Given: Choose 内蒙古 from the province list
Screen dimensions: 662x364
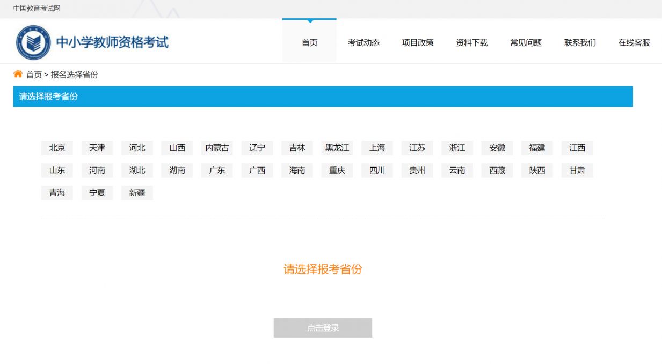Looking at the screenshot, I should coord(217,148).
